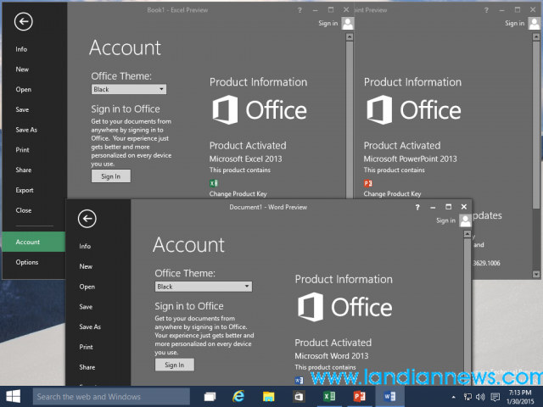
Task: Select Open in the Word backstage menu
Action: 87,287
